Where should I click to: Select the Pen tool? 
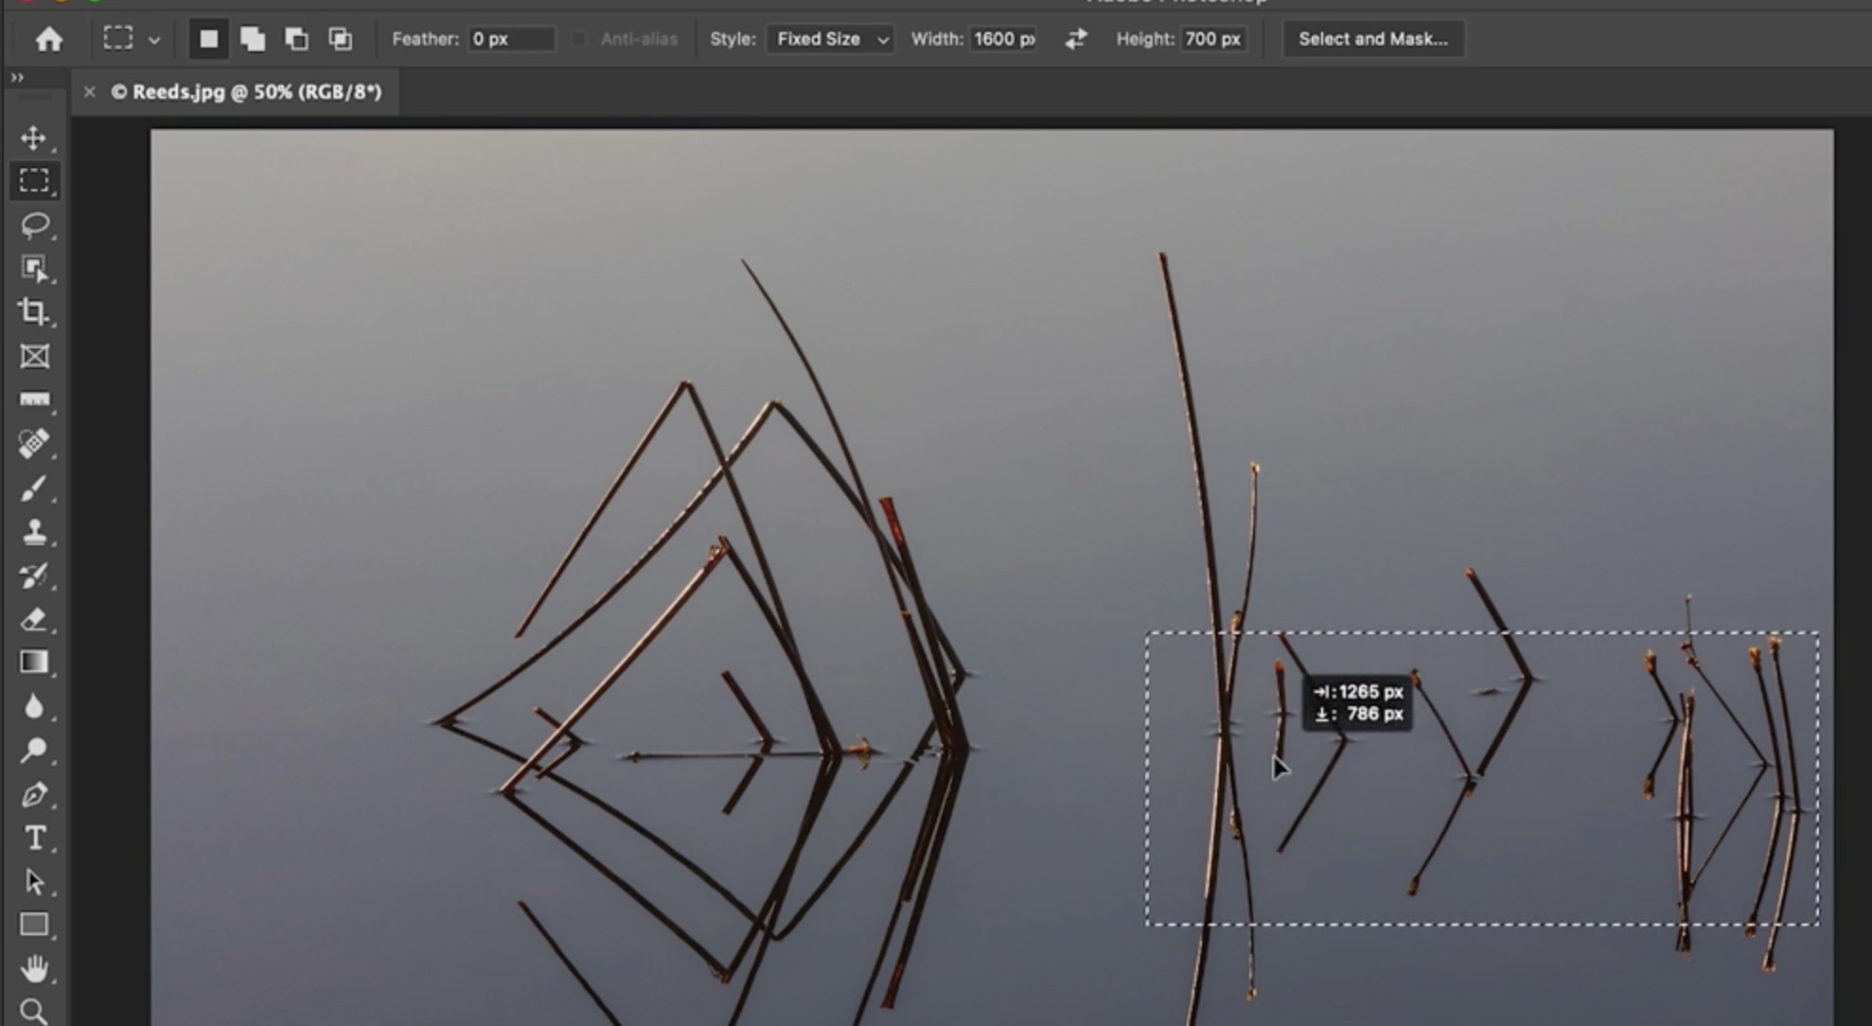[x=34, y=794]
